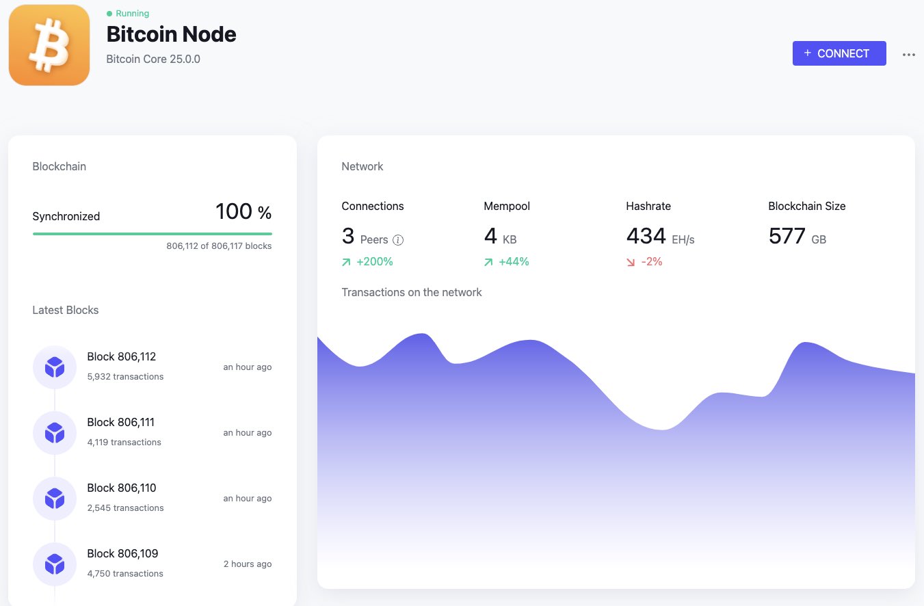Click the synchronization progress bar
The height and width of the screenshot is (606, 924).
(x=153, y=234)
